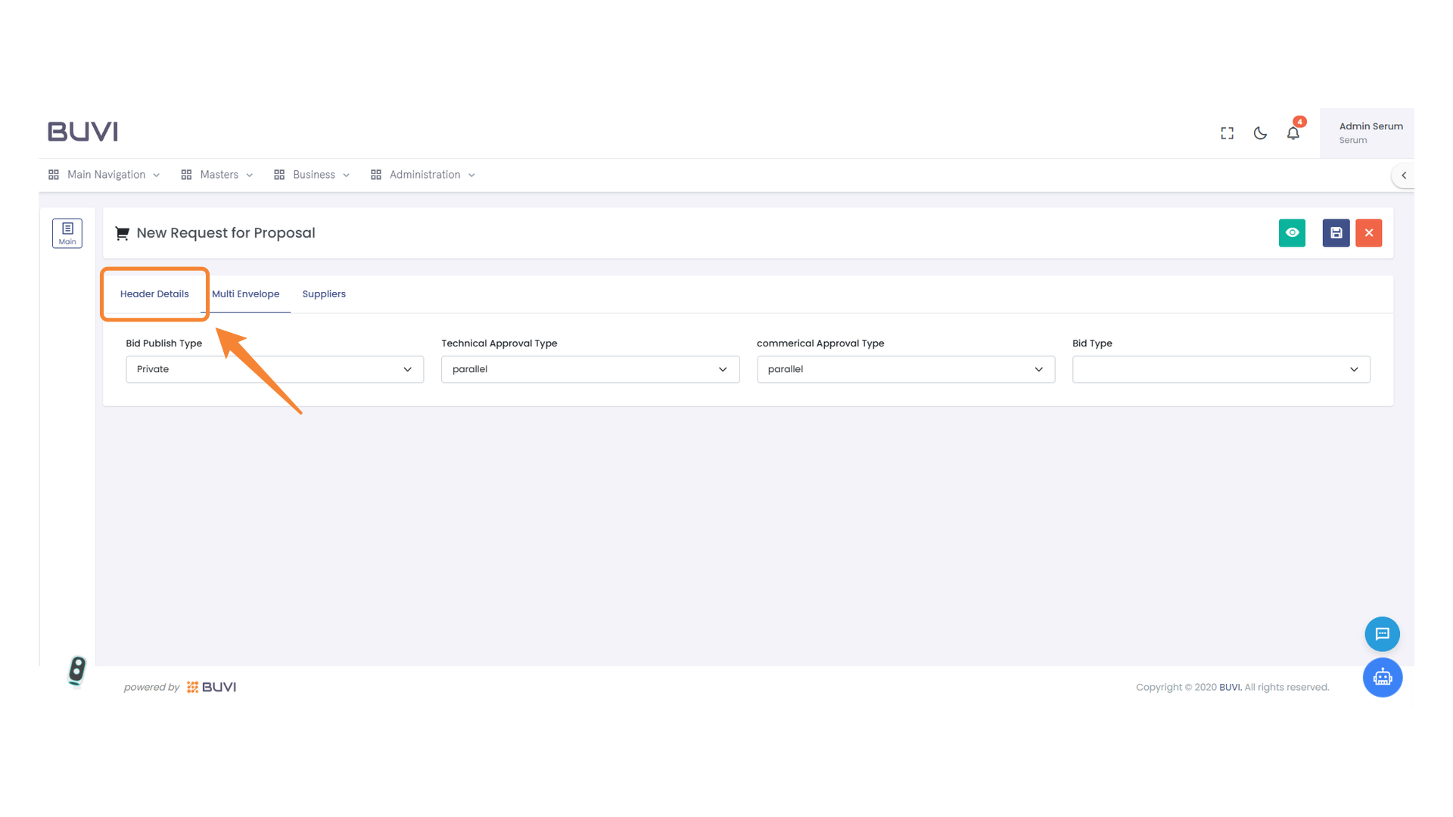Open the chat widget at bottom right
Image resolution: width=1453 pixels, height=817 pixels.
tap(1382, 634)
